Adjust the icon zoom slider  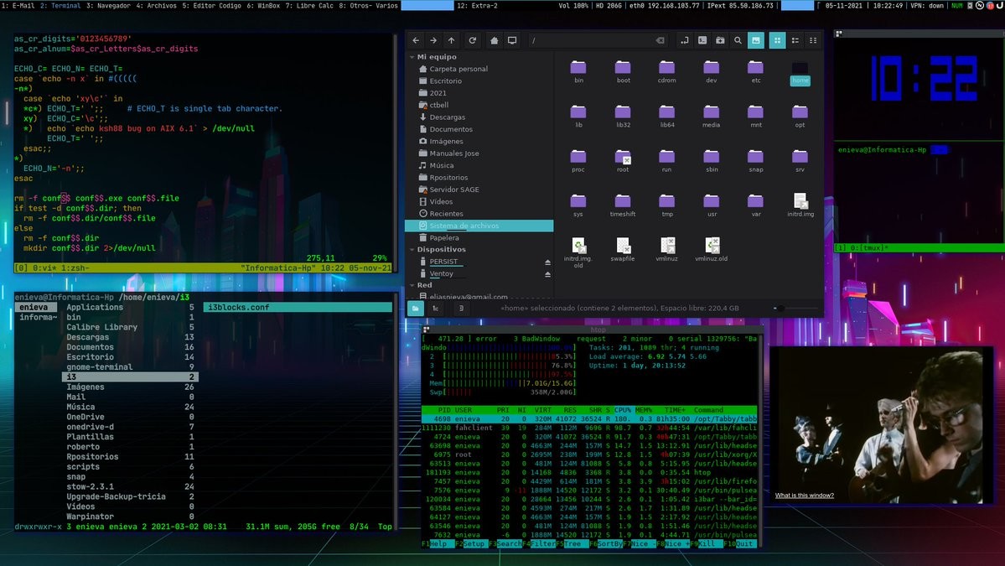coord(780,309)
